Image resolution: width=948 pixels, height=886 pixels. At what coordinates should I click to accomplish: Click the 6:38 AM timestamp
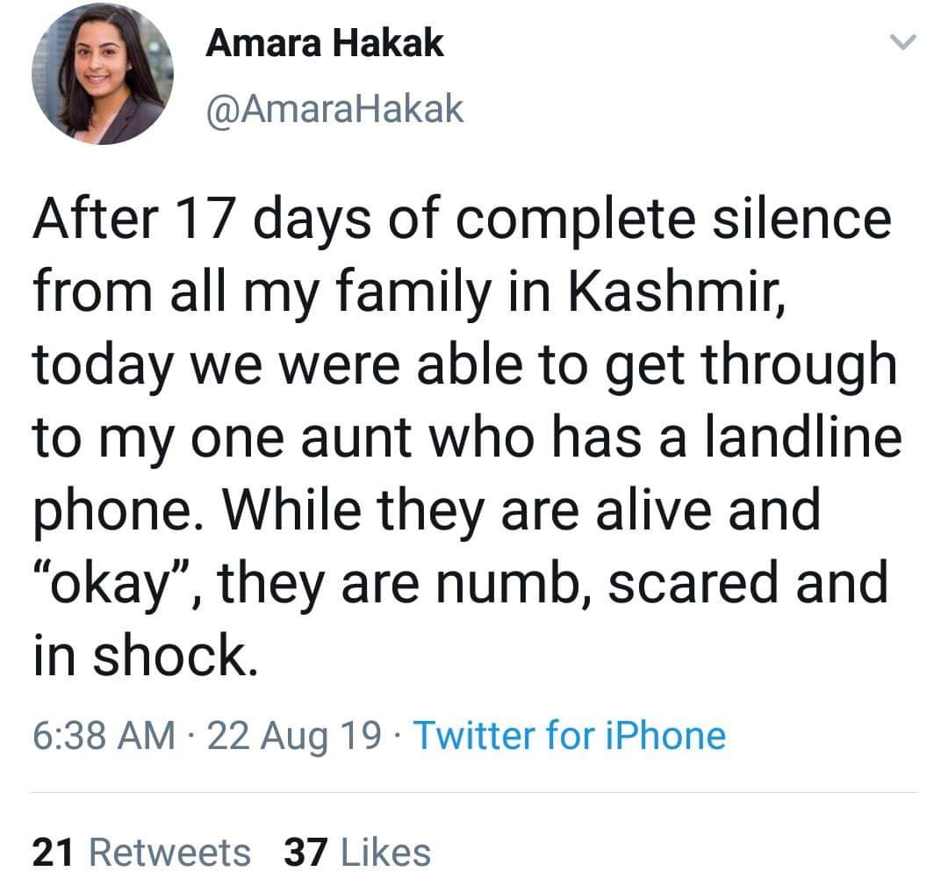pos(103,736)
